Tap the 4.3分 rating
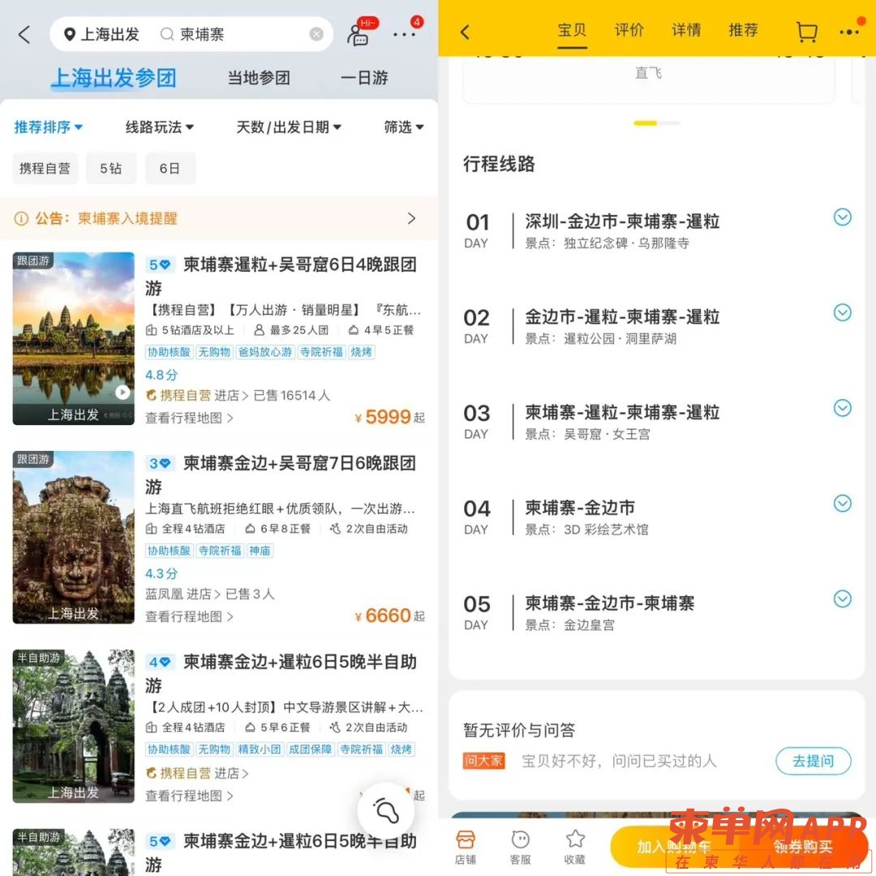This screenshot has height=876, width=876. (x=161, y=573)
